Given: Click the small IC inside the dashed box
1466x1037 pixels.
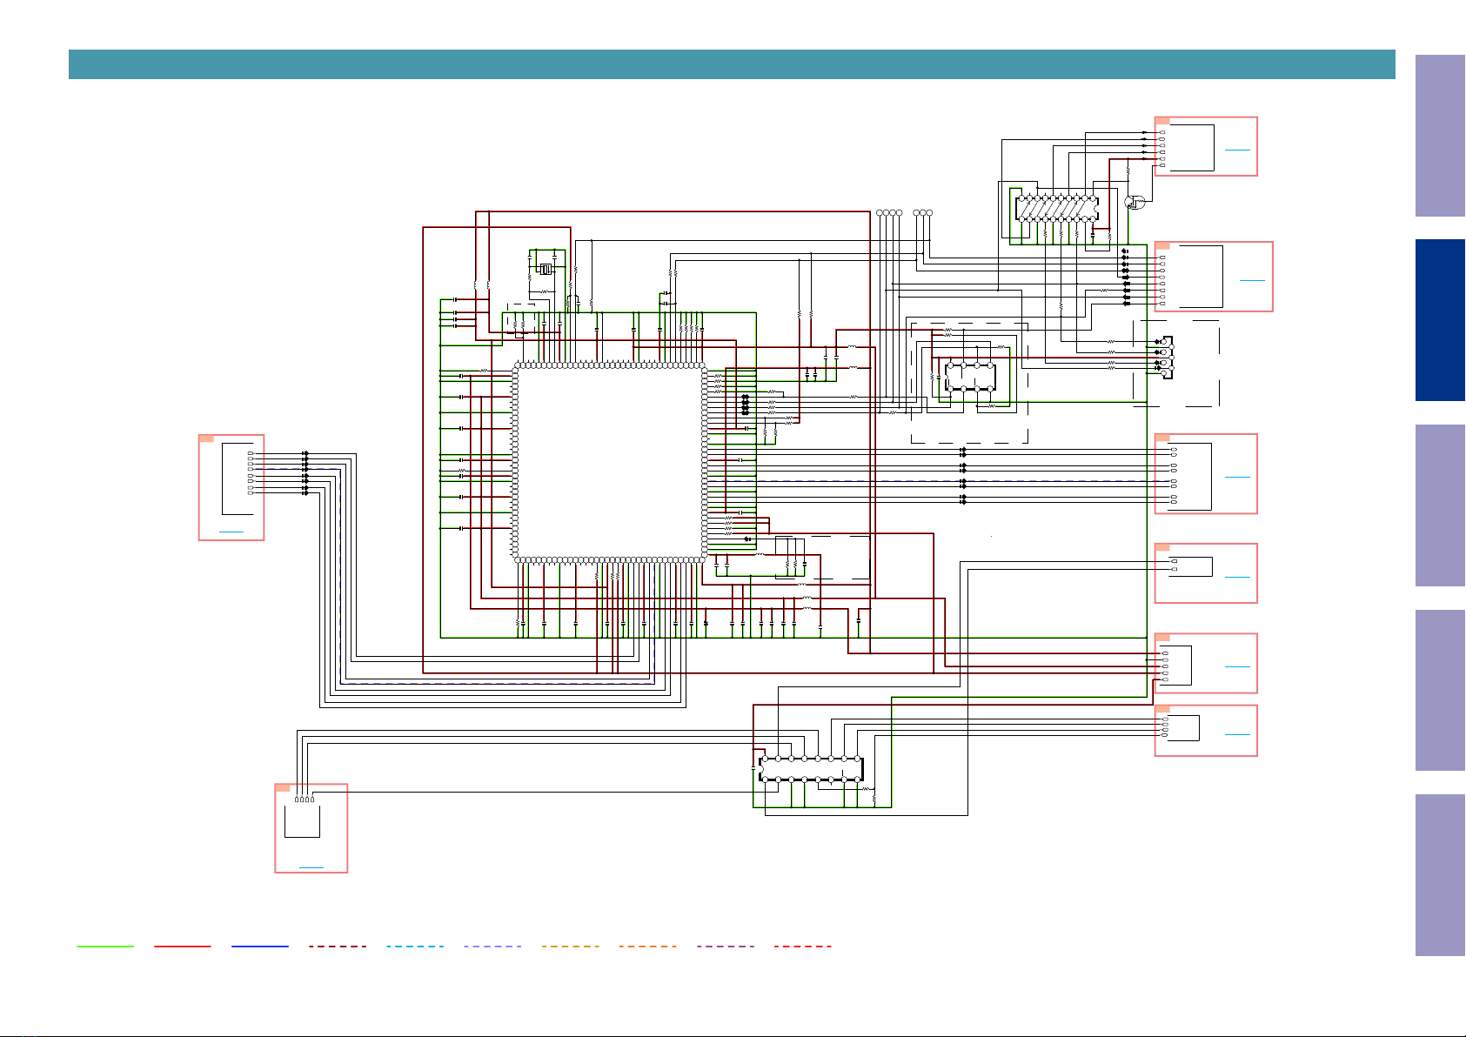Looking at the screenshot, I should 970,377.
